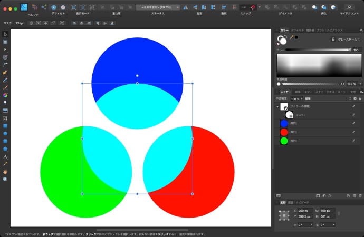This screenshot has width=364, height=237.
Task: Open the layer blend mode dropdown
Action: point(317,98)
